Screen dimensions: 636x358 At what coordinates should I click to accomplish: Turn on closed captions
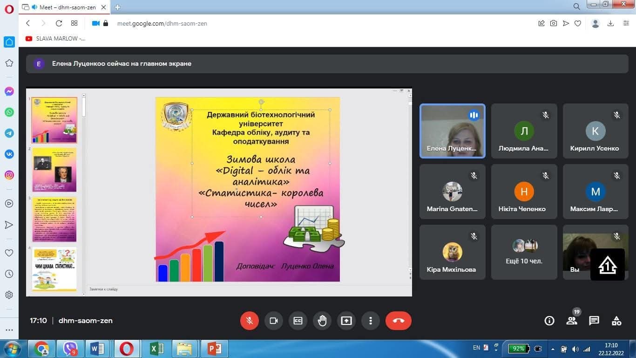(x=298, y=321)
